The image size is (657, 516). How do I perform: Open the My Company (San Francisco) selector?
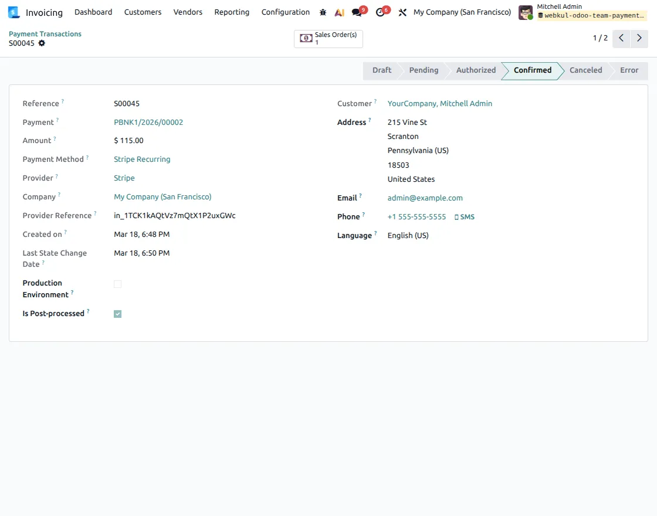(x=462, y=12)
